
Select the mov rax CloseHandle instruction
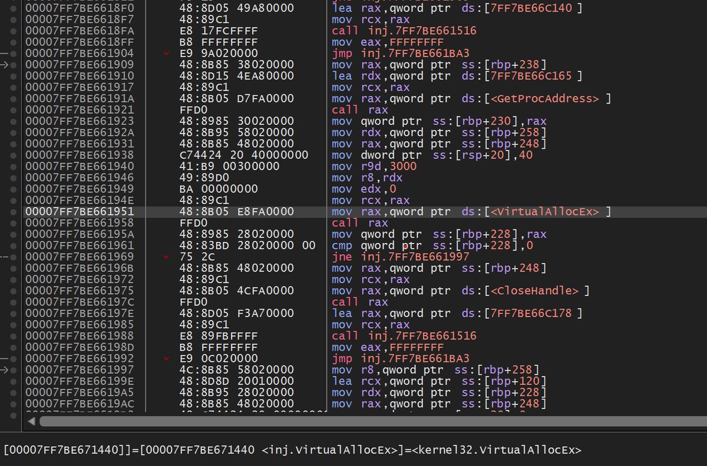click(461, 291)
